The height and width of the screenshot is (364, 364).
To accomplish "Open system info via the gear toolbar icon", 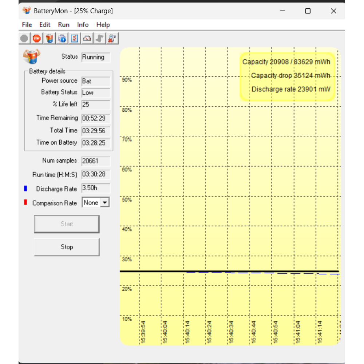I will [x=62, y=39].
